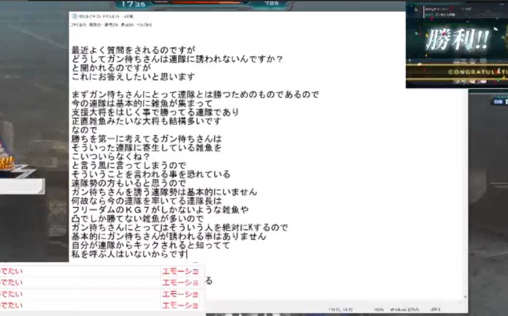Click the UTF-8 encoding status field
This screenshot has height=316, width=508.
click(x=435, y=310)
